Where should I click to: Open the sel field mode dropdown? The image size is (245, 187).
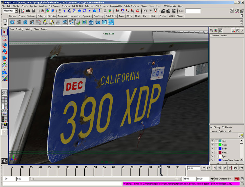(x=182, y=11)
